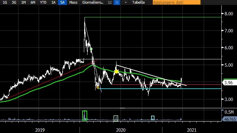Click the yellow dot marker on the moving average
237x133 pixels.
click(117, 72)
